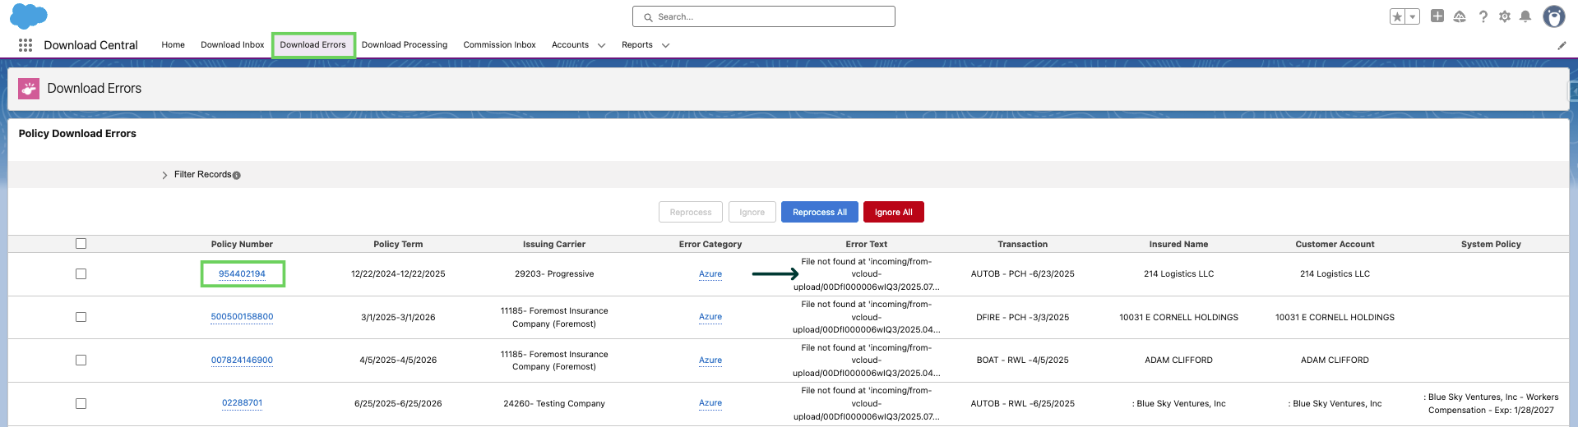1578x427 pixels.
Task: Click the 'AUTOB - PCH -6/23/2025' transaction cell
Action: tap(1023, 274)
